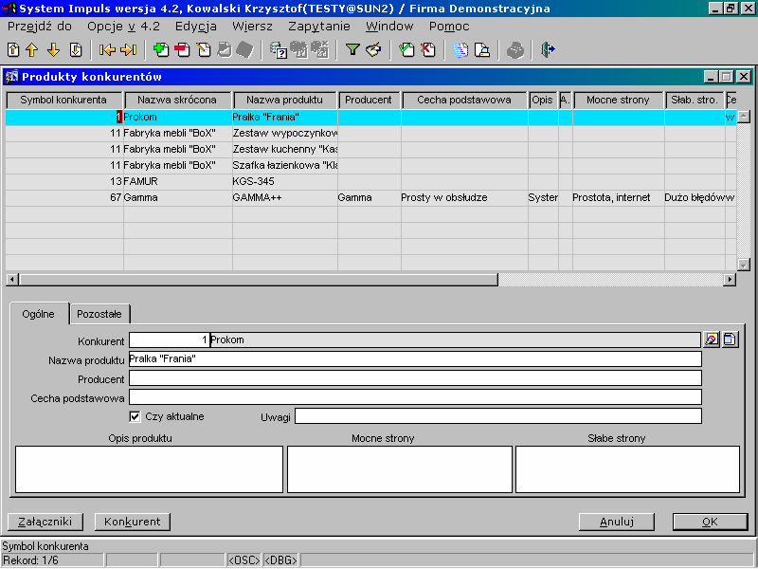Click the greyed printer icon

click(515, 50)
